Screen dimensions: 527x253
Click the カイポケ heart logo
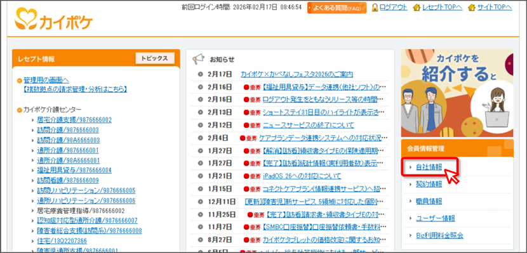point(54,20)
